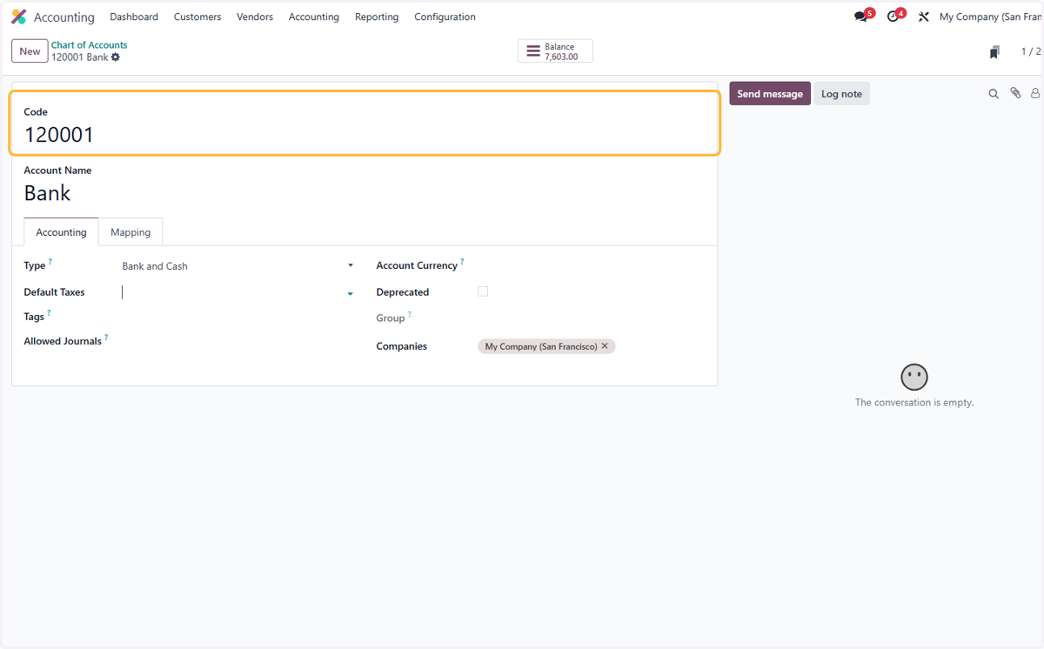Open the Accounting menu item
The image size is (1044, 649).
[314, 17]
